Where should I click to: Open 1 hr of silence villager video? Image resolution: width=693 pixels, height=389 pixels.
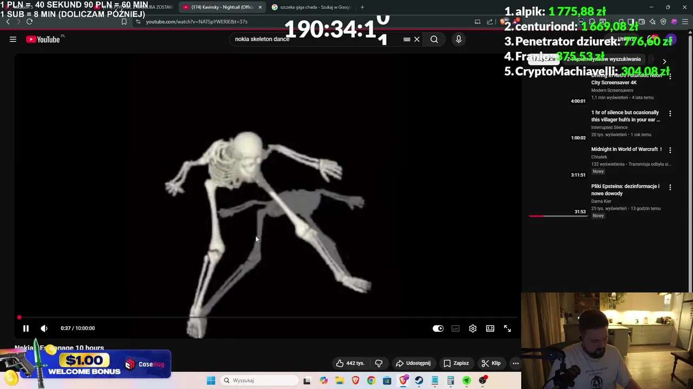click(625, 116)
